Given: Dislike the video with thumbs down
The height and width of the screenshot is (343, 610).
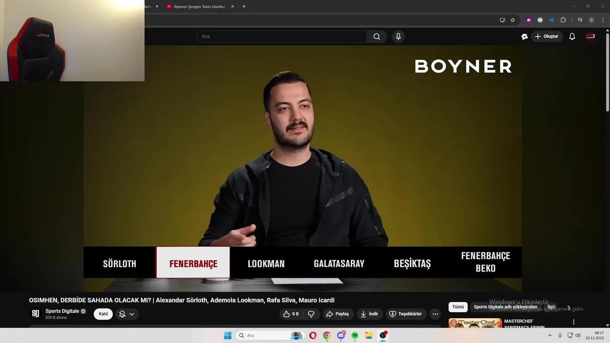Looking at the screenshot, I should click(312, 314).
